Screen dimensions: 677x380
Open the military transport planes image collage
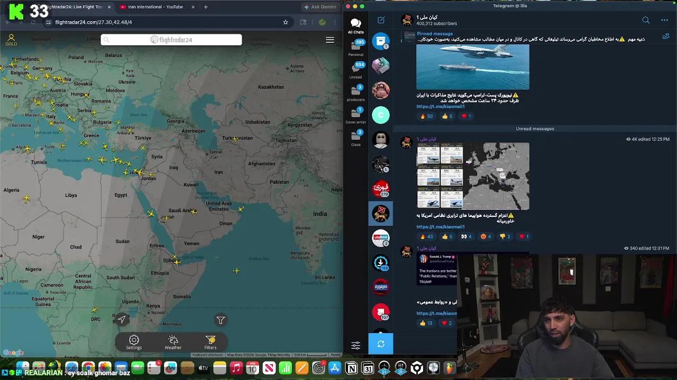click(x=473, y=176)
